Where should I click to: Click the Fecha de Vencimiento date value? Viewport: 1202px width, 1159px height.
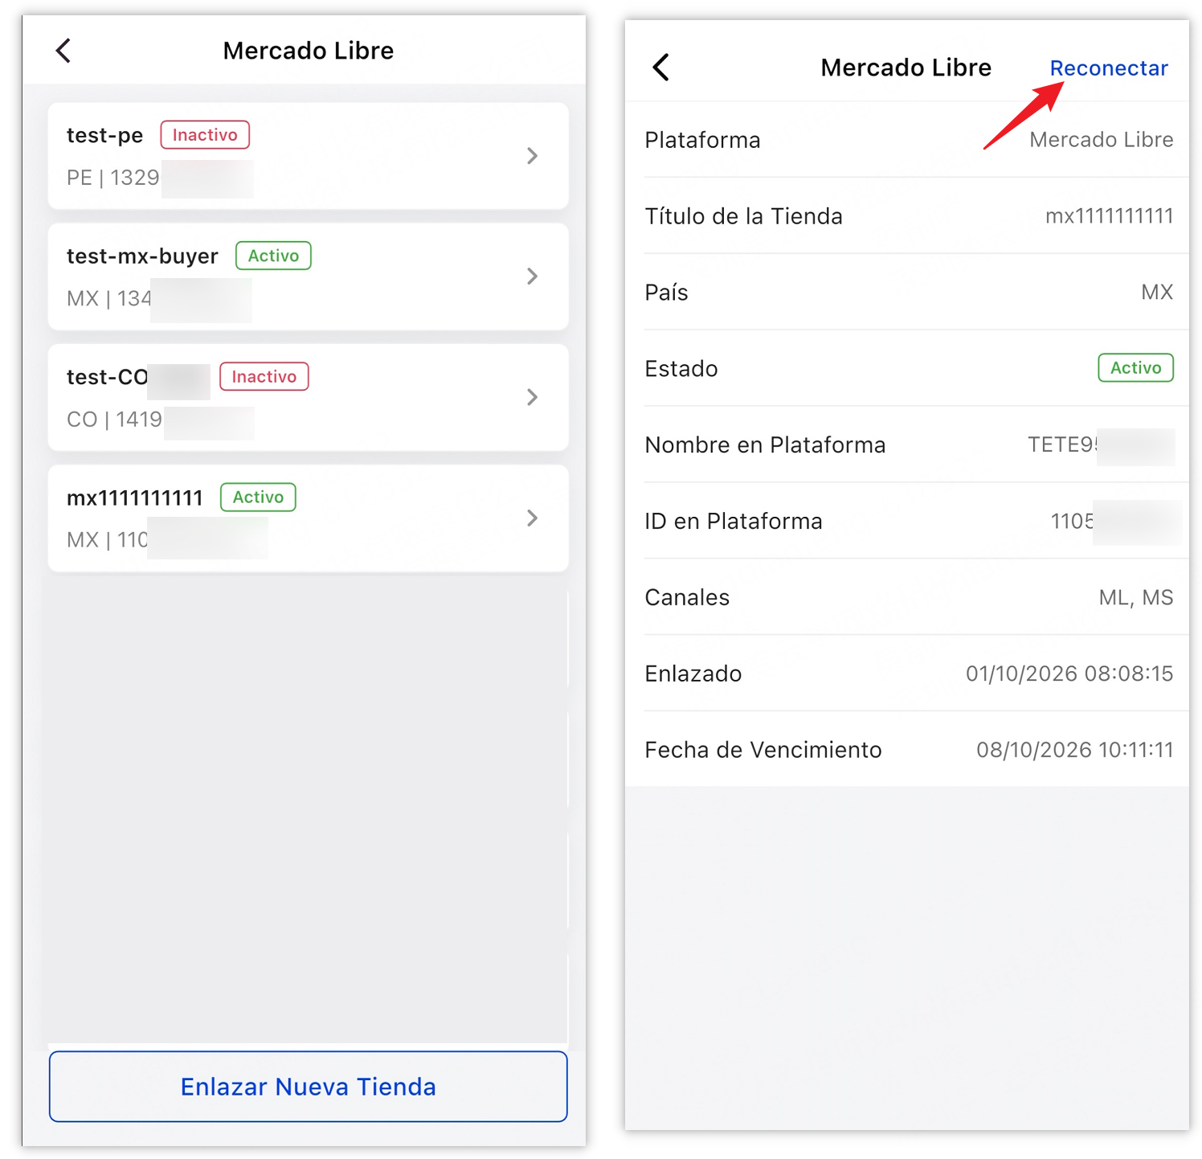coord(1074,750)
